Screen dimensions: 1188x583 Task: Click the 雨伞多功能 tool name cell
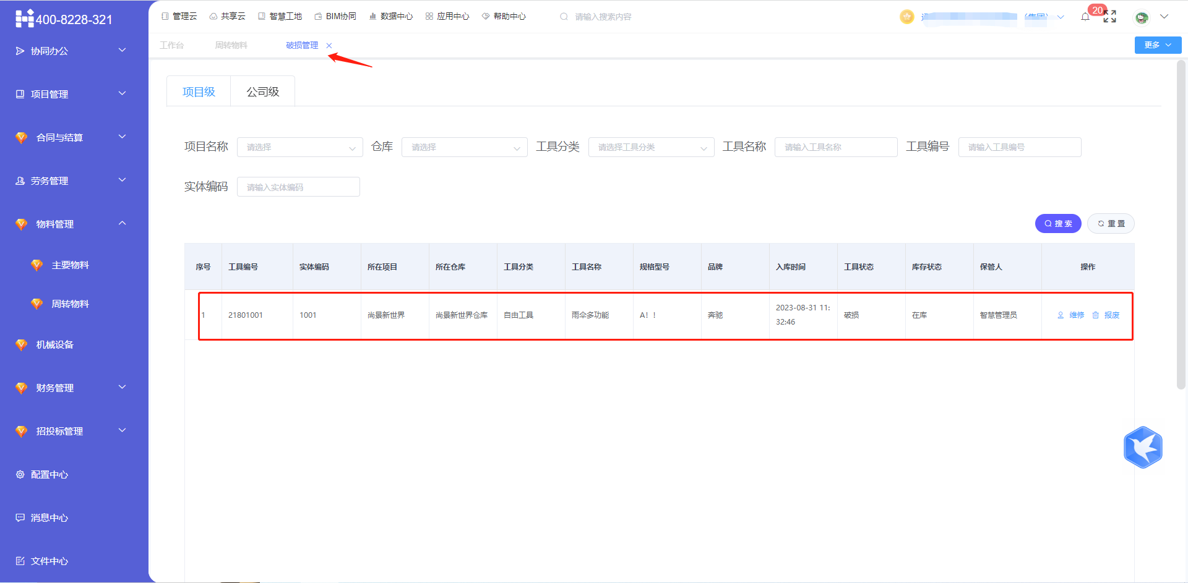click(x=590, y=315)
